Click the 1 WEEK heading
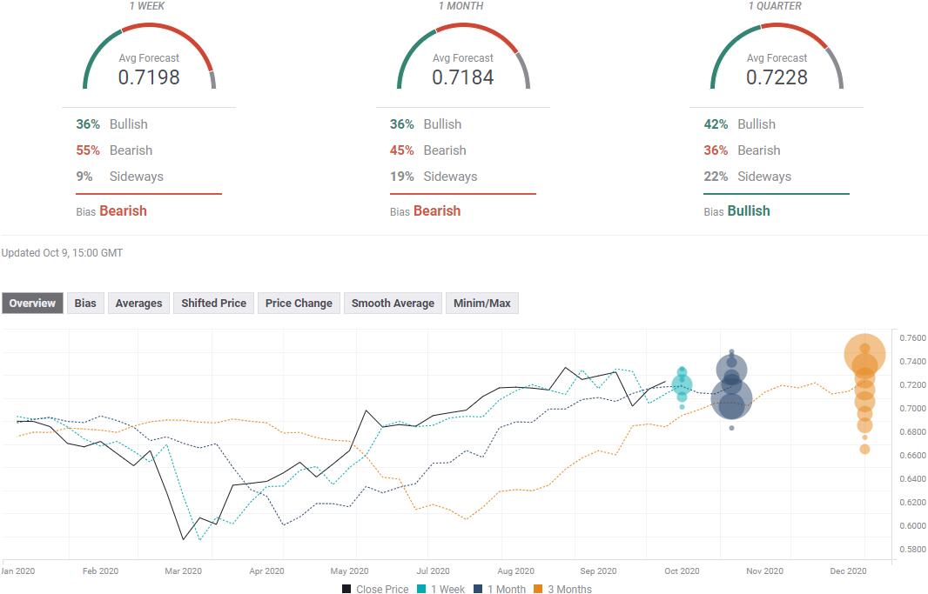 (147, 6)
